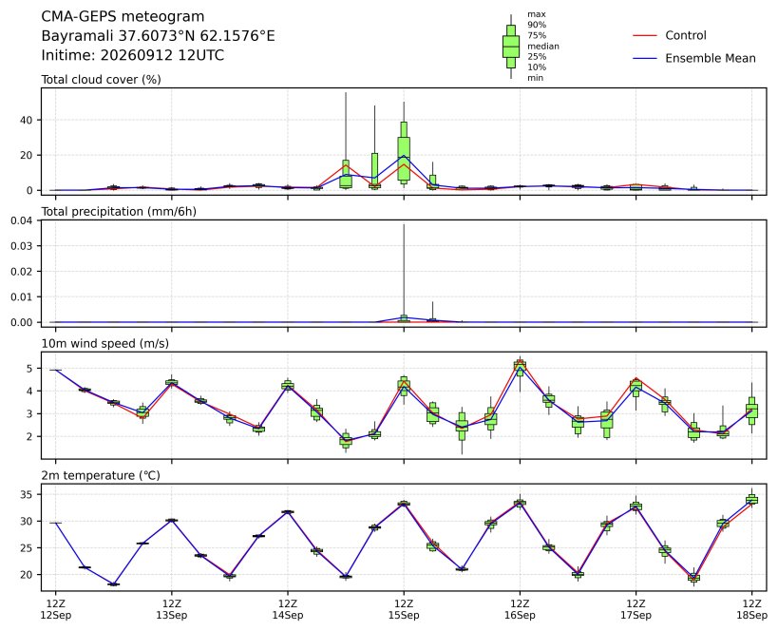Click the red Control legend line

click(x=644, y=36)
